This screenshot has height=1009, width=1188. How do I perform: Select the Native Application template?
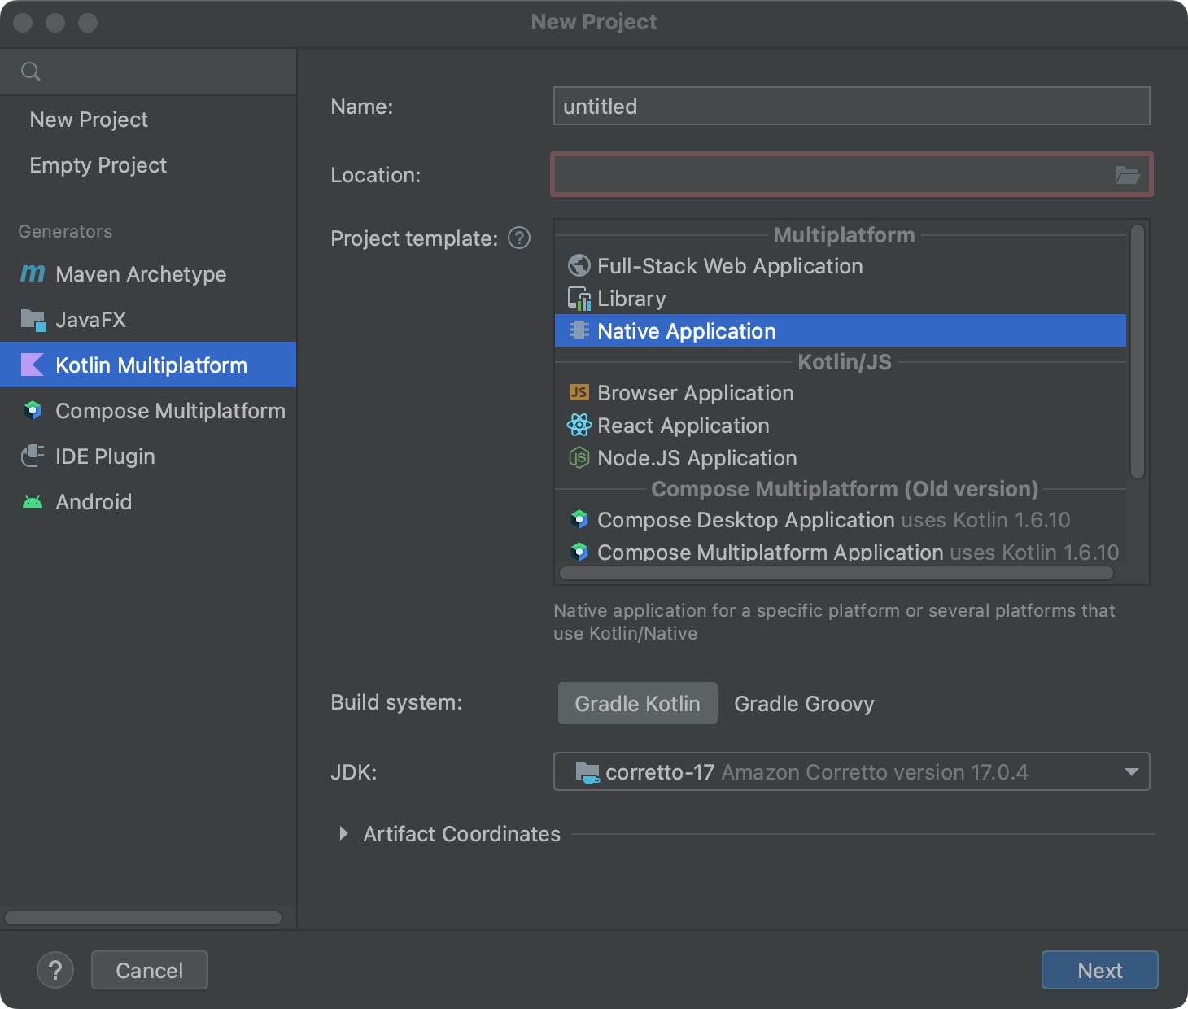tap(841, 330)
